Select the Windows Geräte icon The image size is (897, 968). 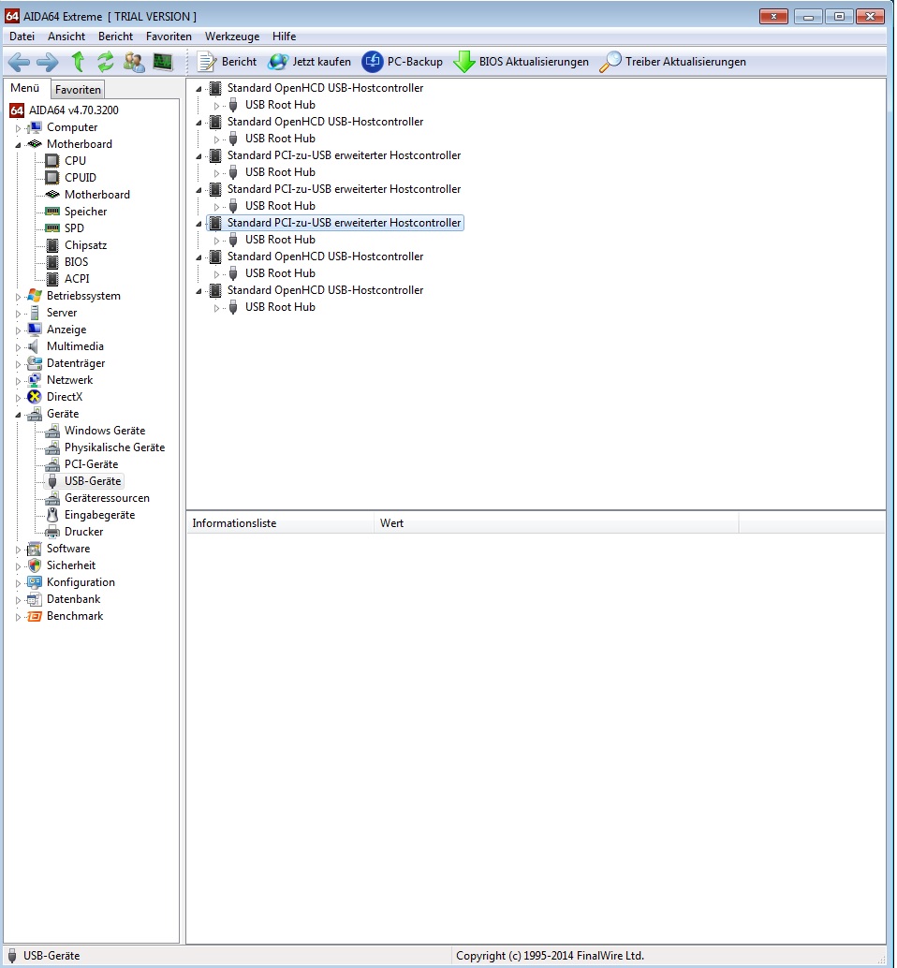click(53, 431)
